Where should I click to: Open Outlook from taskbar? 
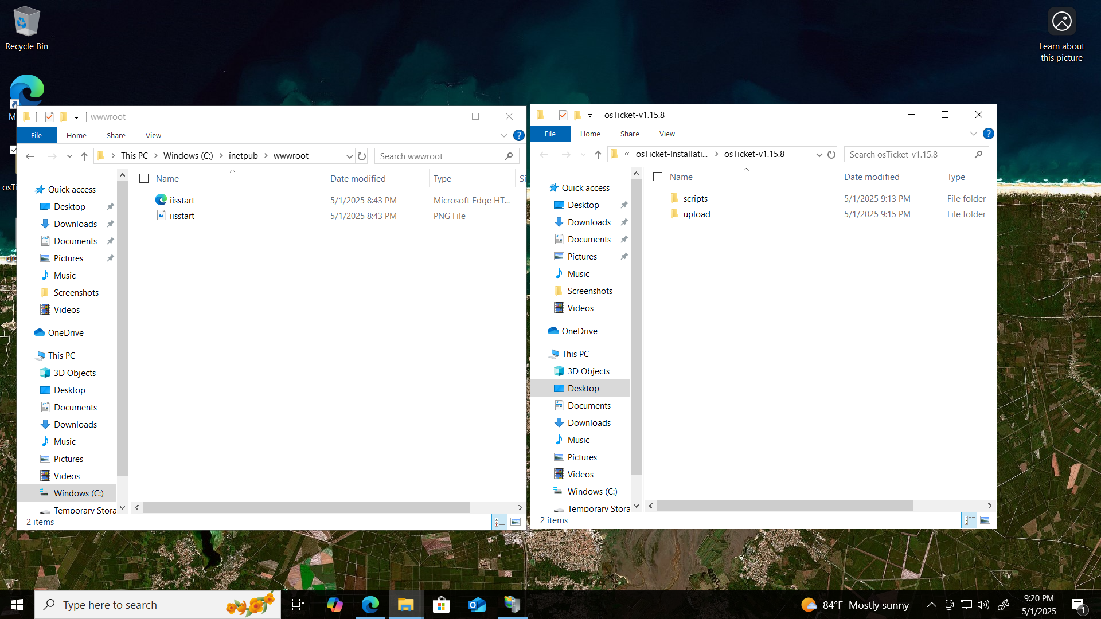pyautogui.click(x=477, y=605)
